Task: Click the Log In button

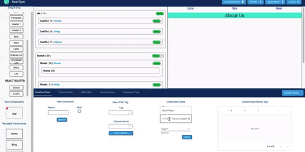Action: pyautogui.click(x=294, y=2)
